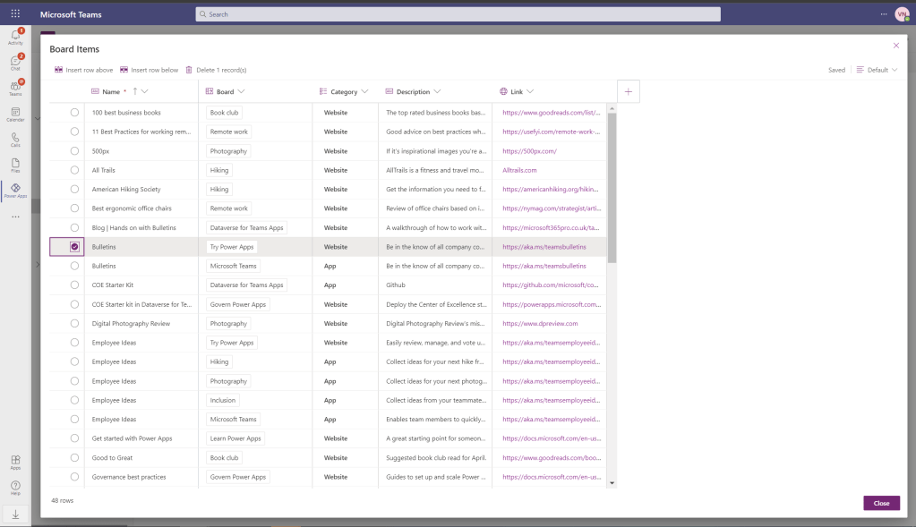Open the Chat icon in sidebar
The width and height of the screenshot is (916, 527).
coord(15,62)
